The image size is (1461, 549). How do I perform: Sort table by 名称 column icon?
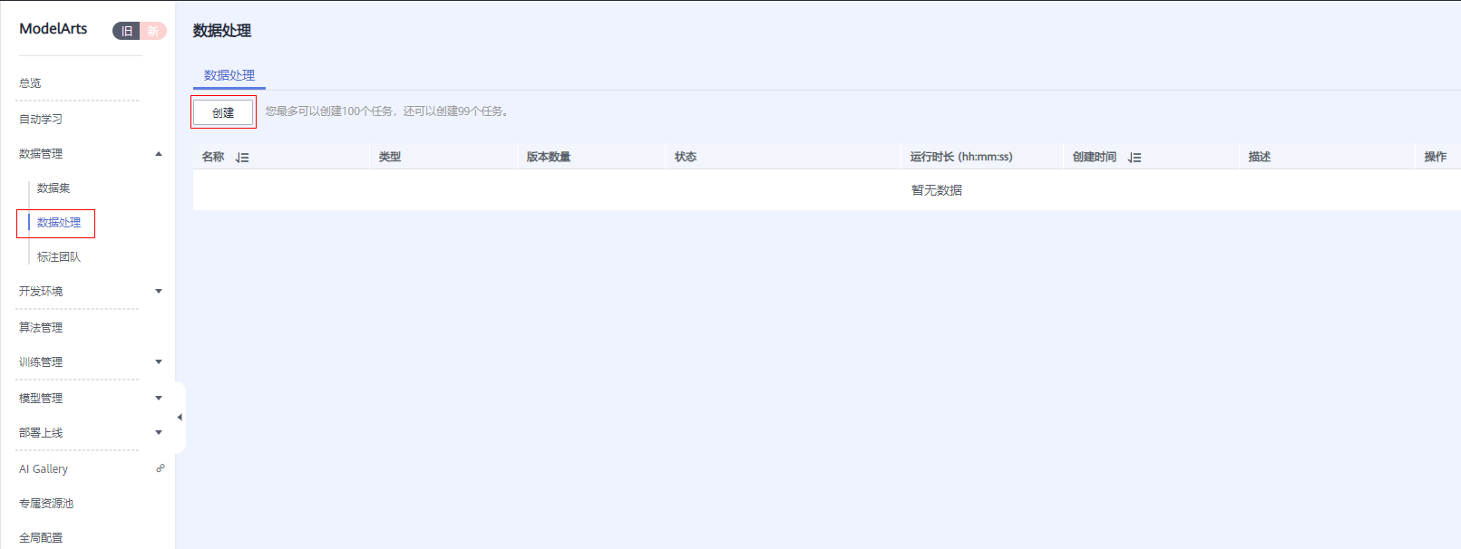[242, 158]
